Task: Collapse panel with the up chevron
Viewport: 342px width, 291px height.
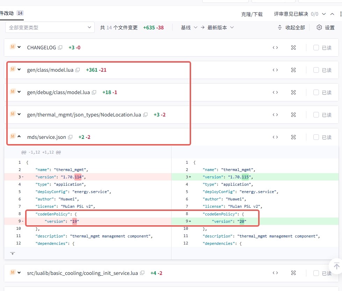Action: pos(332,14)
